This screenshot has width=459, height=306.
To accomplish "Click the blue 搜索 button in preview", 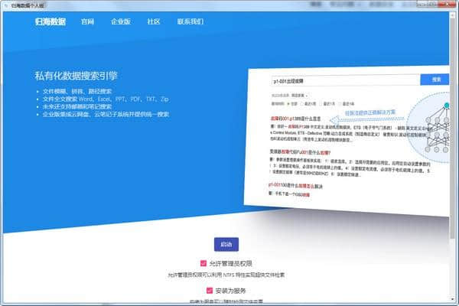I will click(436, 80).
